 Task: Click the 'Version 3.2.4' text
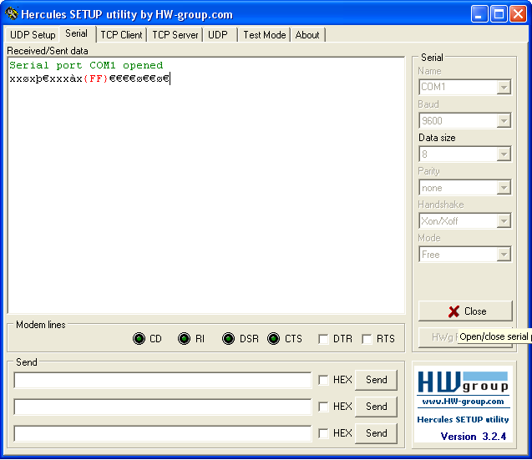point(474,437)
